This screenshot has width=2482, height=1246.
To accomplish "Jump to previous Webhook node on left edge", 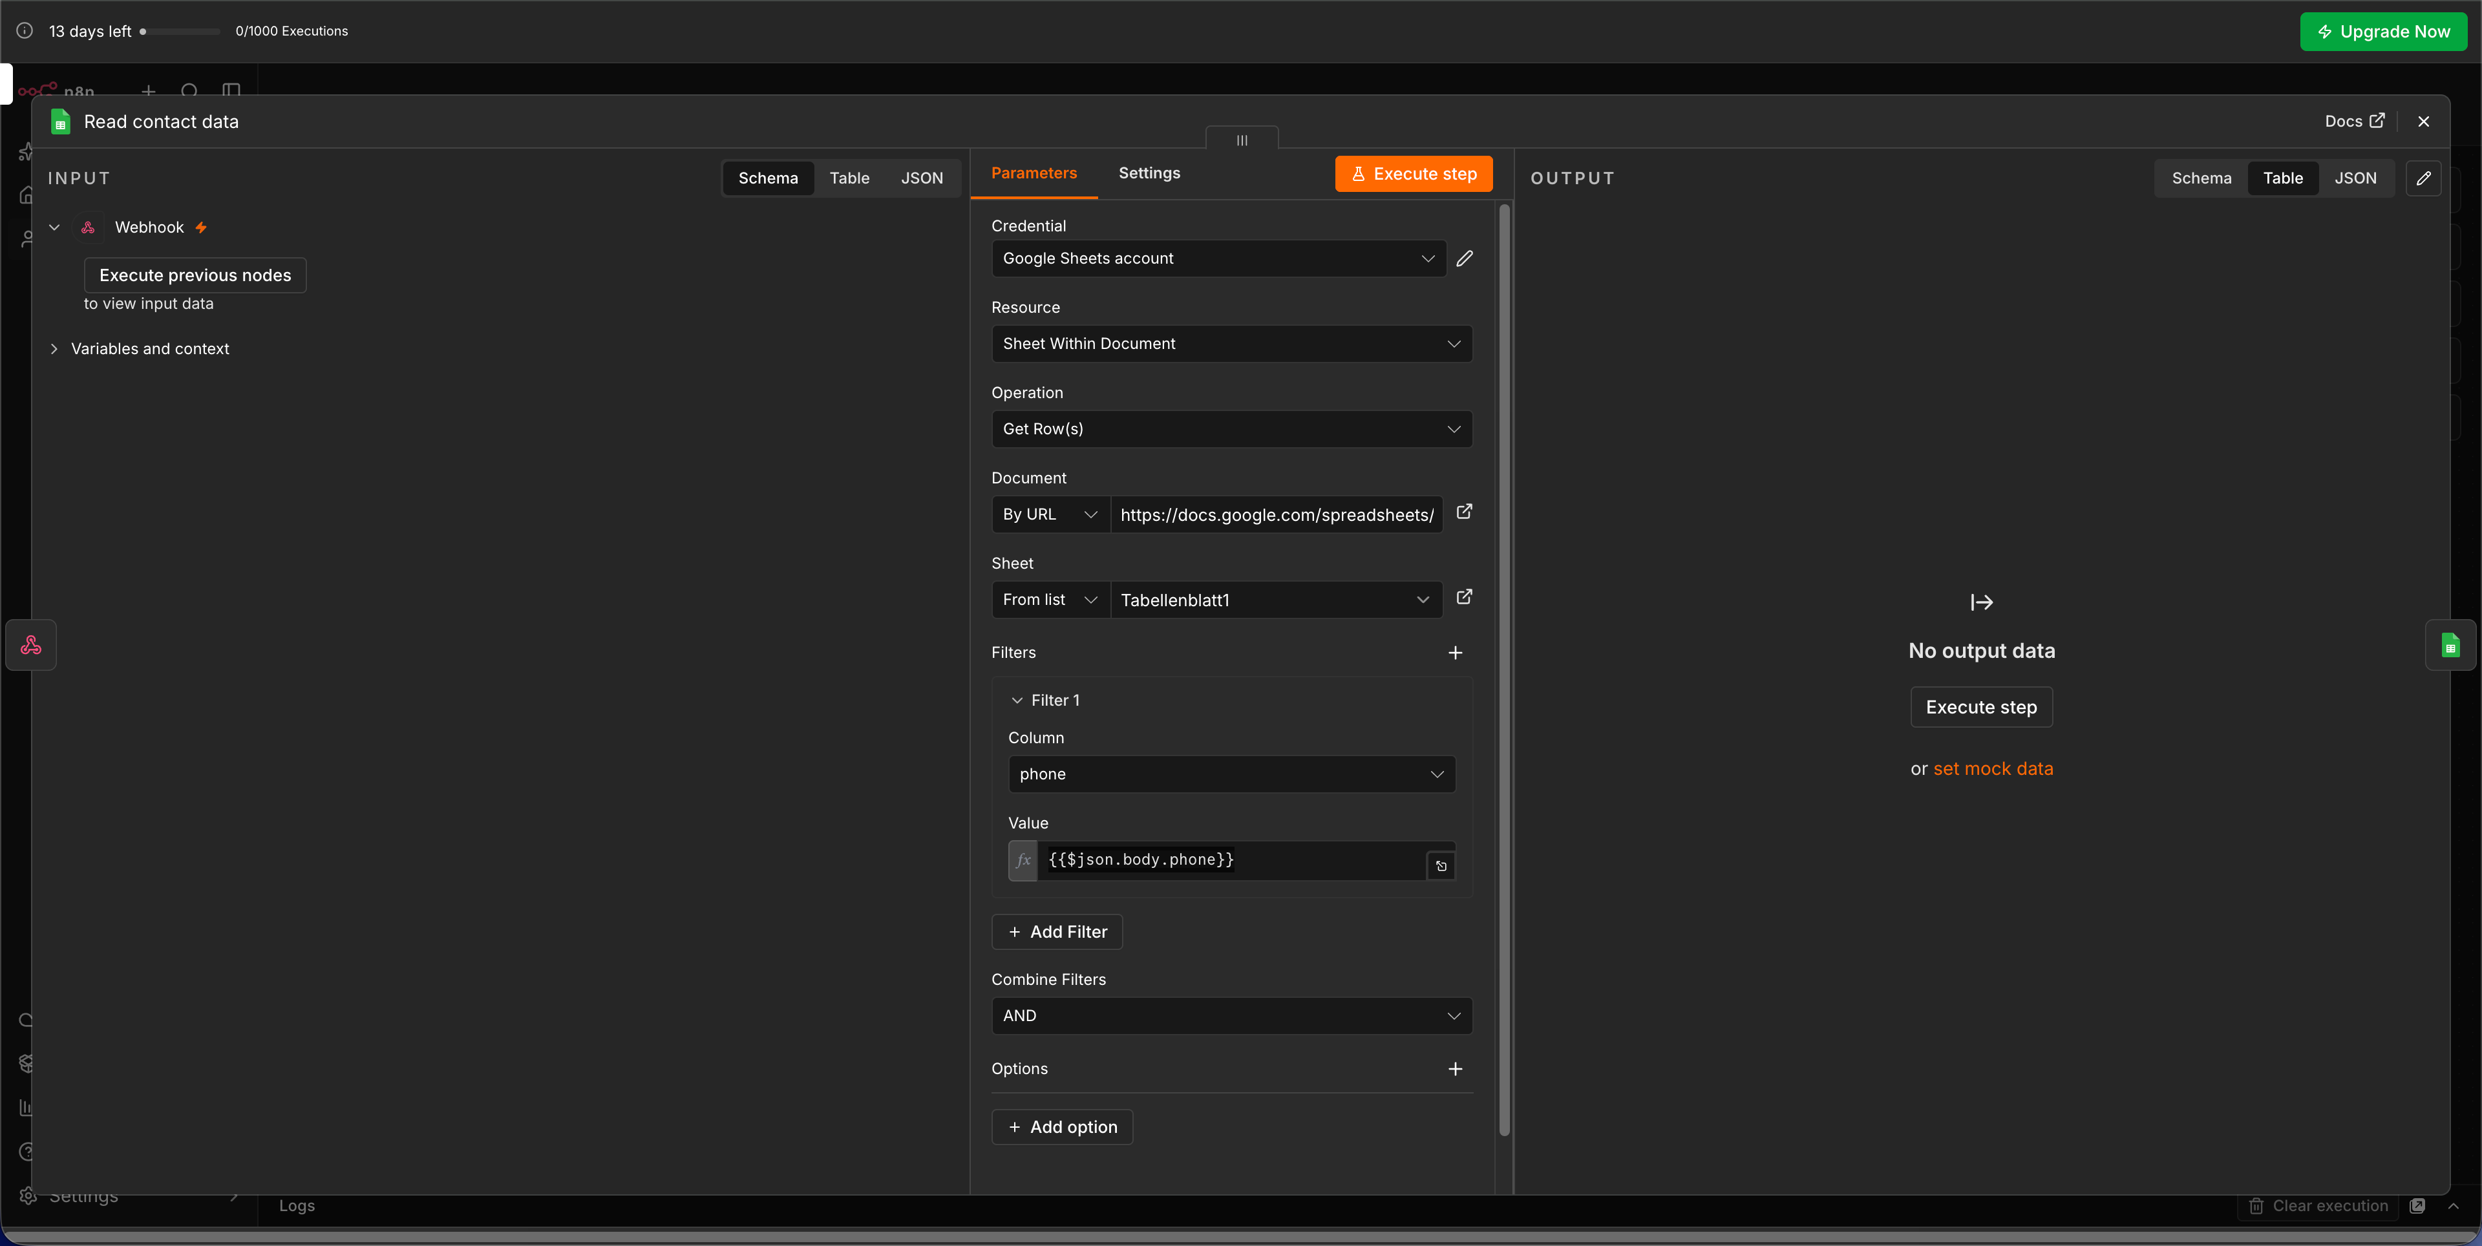I will [x=31, y=645].
